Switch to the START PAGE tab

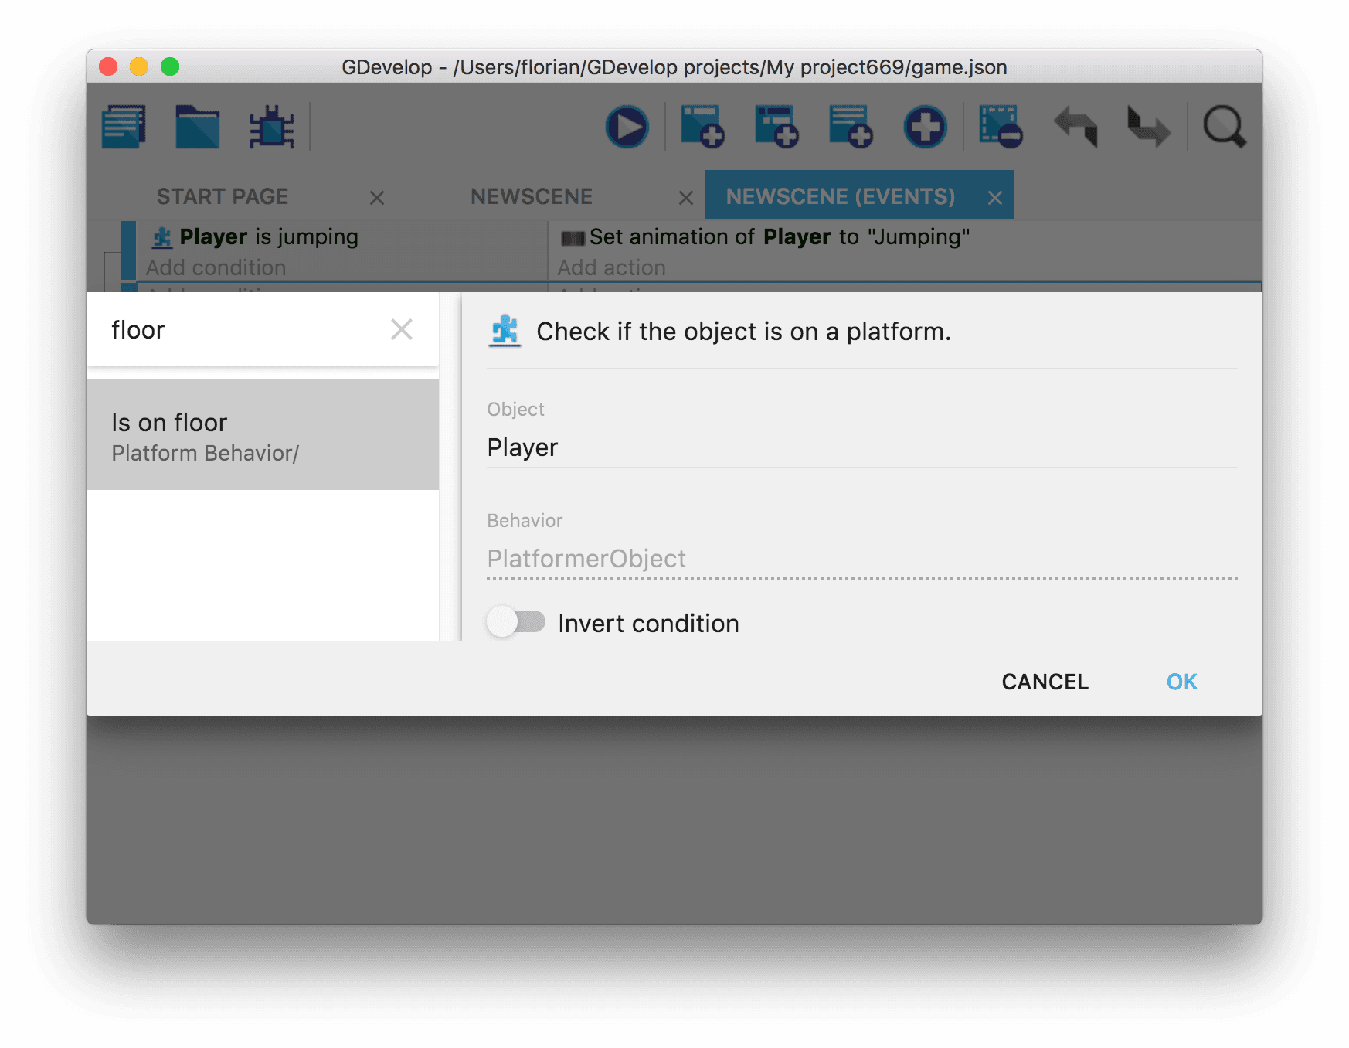click(x=223, y=197)
